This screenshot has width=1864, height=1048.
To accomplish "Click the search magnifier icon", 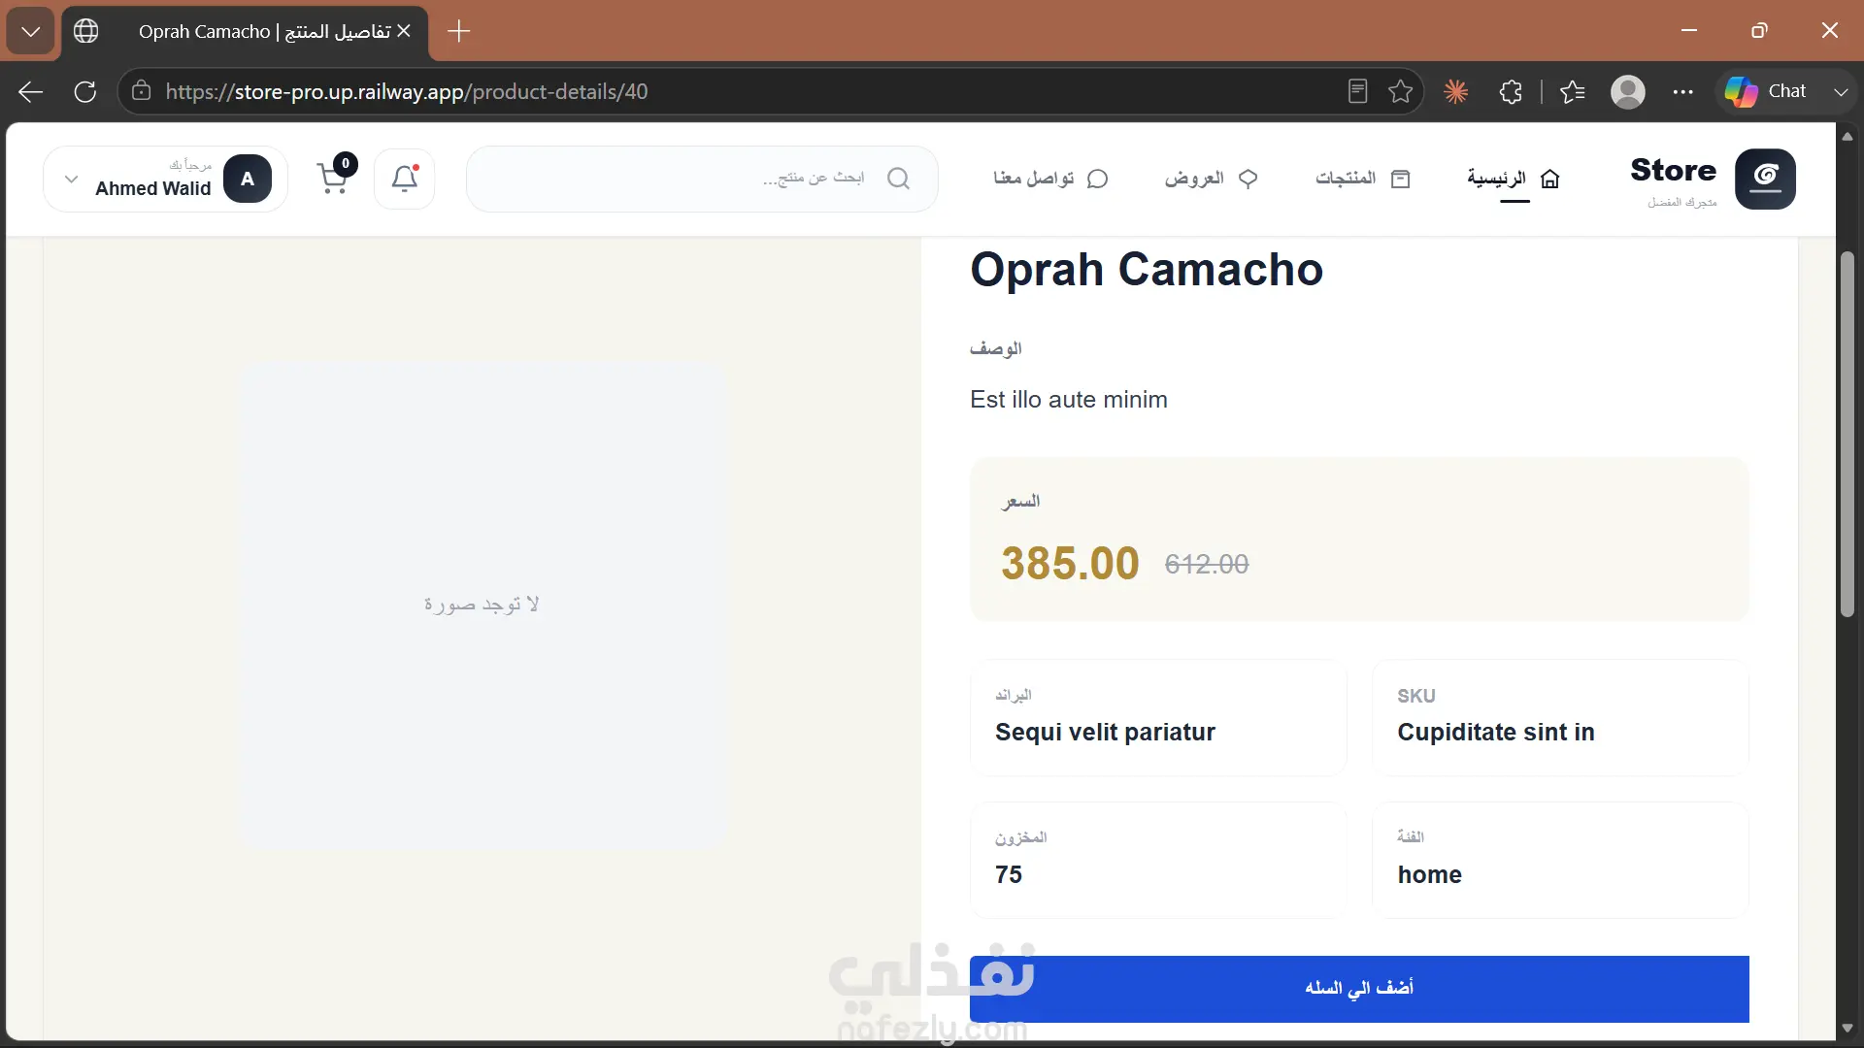I will 899,179.
